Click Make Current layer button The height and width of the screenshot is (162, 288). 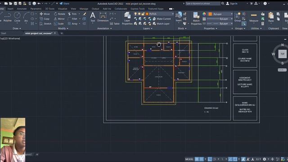point(162,19)
